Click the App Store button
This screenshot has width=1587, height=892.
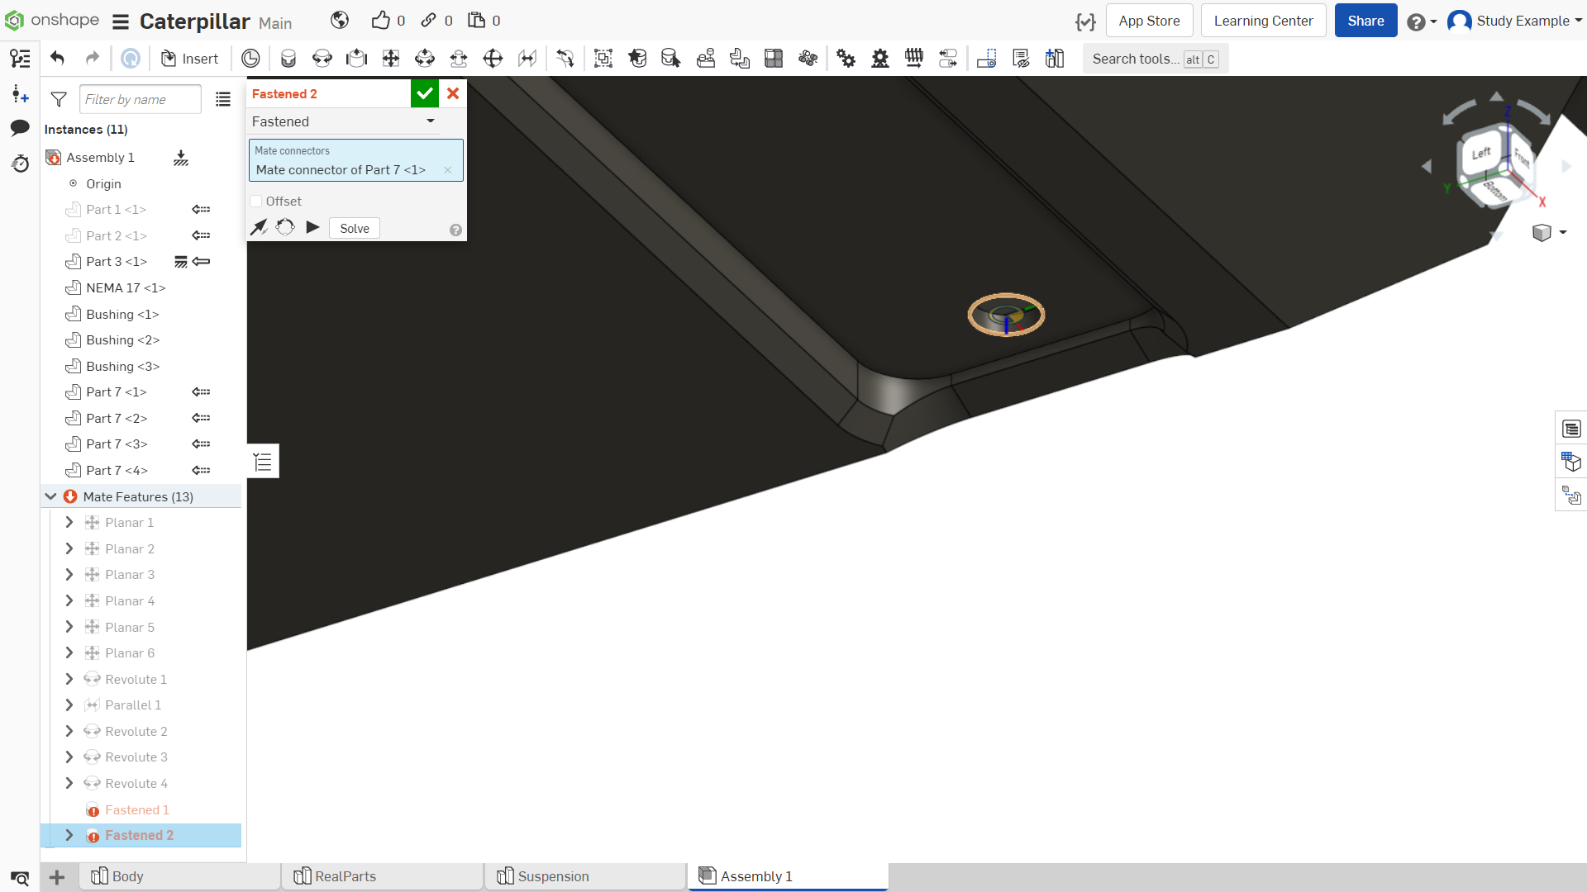tap(1149, 21)
